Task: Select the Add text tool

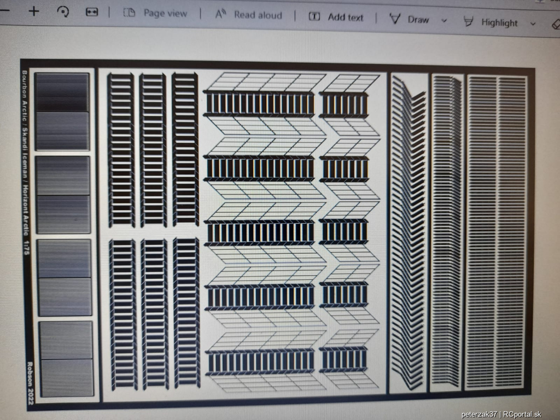Action: (x=336, y=17)
